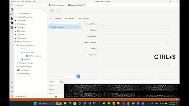Expand the Capabilities tree node
Viewport: 189px width, 106px height.
tap(16, 38)
